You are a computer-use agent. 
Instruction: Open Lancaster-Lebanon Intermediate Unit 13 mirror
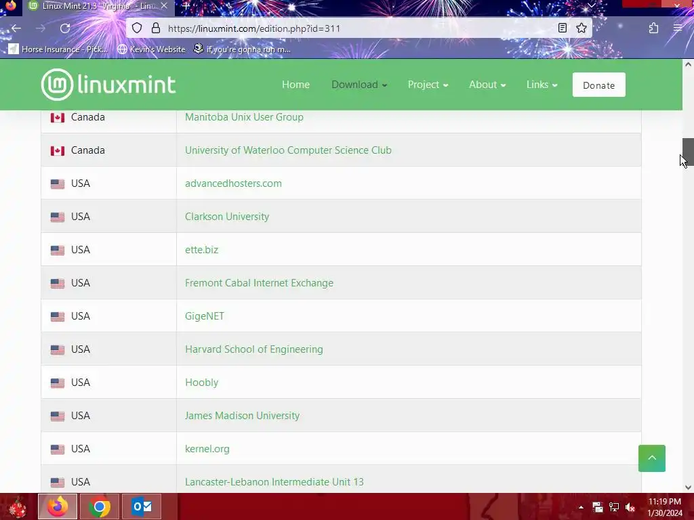pos(274,482)
